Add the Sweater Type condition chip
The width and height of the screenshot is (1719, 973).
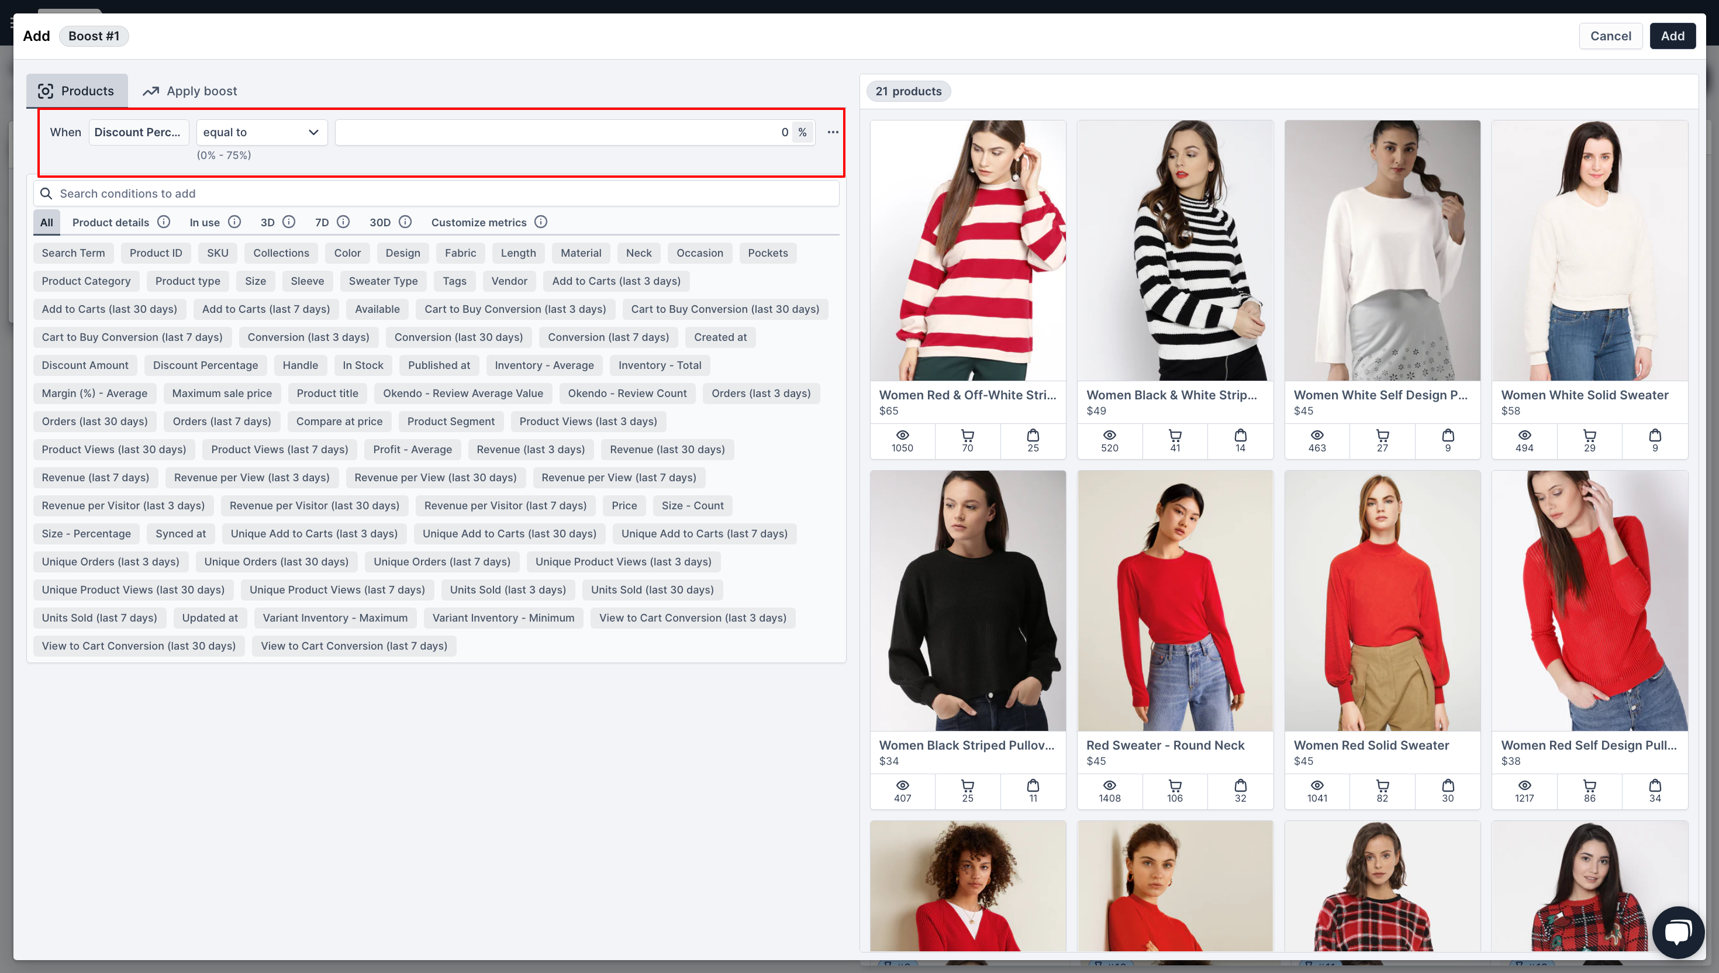click(383, 281)
